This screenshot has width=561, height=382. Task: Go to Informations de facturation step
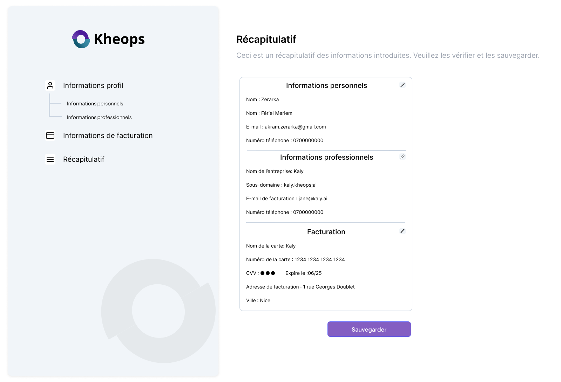tap(108, 136)
